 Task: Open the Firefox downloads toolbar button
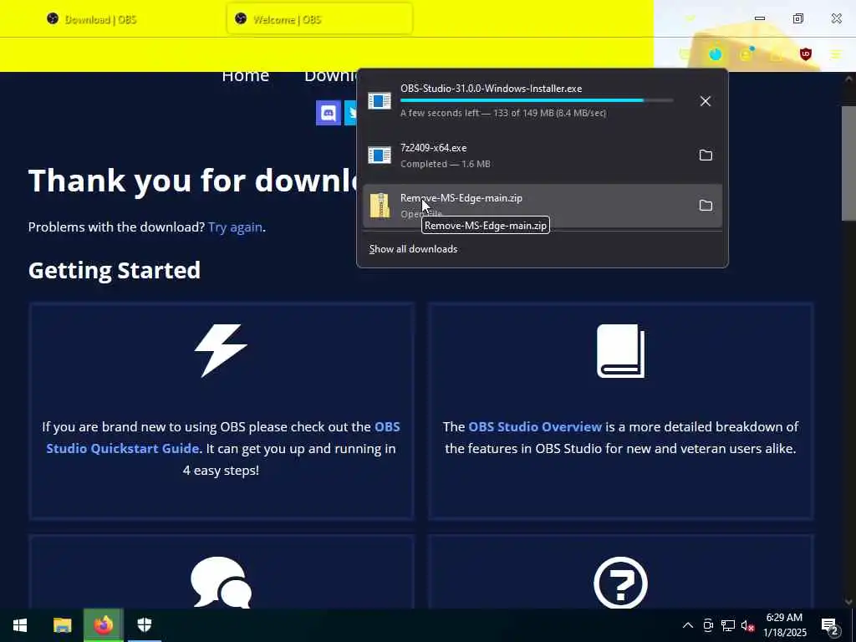pyautogui.click(x=716, y=54)
